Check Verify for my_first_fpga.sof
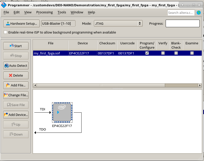This screenshot has width=204, height=161. (x=163, y=53)
